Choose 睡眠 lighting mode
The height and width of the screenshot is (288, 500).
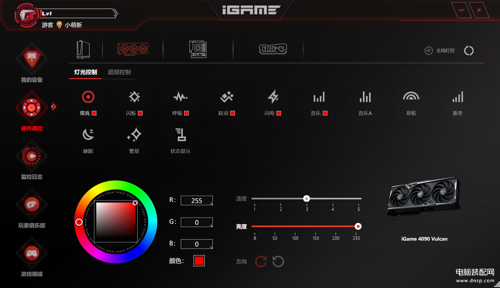[88, 141]
